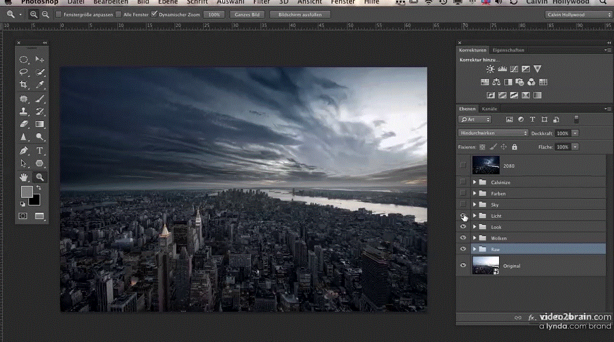Image resolution: width=614 pixels, height=342 pixels.
Task: Toggle visibility of Licht group
Action: [x=463, y=216]
